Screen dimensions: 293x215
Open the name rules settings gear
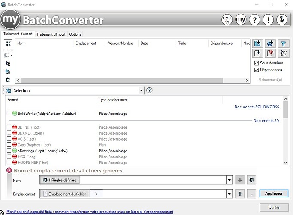pos(252,181)
